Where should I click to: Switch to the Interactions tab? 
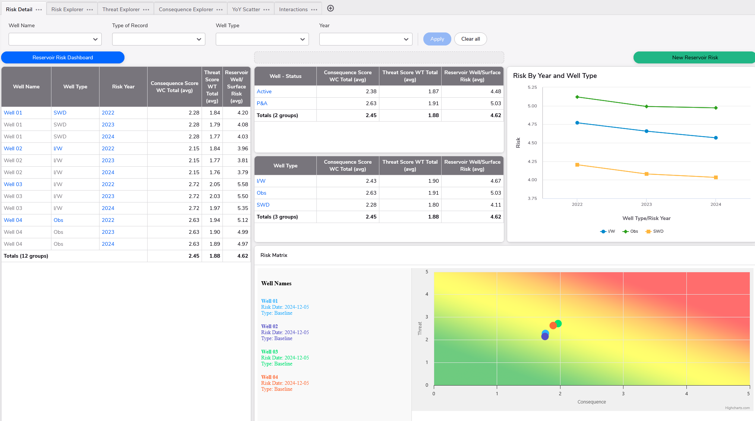pyautogui.click(x=293, y=9)
